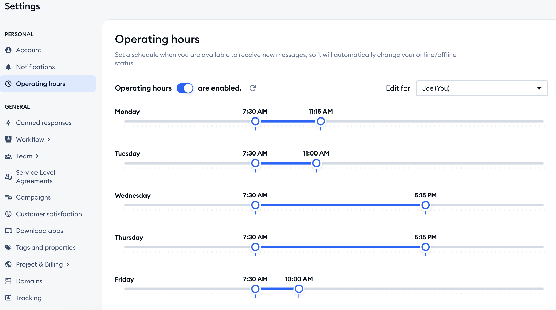
Task: Select the Campaigns icon
Action: 9,197
